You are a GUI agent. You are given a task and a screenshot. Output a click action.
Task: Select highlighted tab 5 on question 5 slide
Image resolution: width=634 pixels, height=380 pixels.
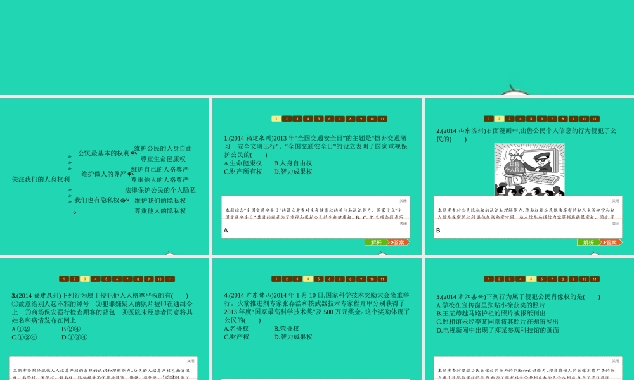point(531,279)
